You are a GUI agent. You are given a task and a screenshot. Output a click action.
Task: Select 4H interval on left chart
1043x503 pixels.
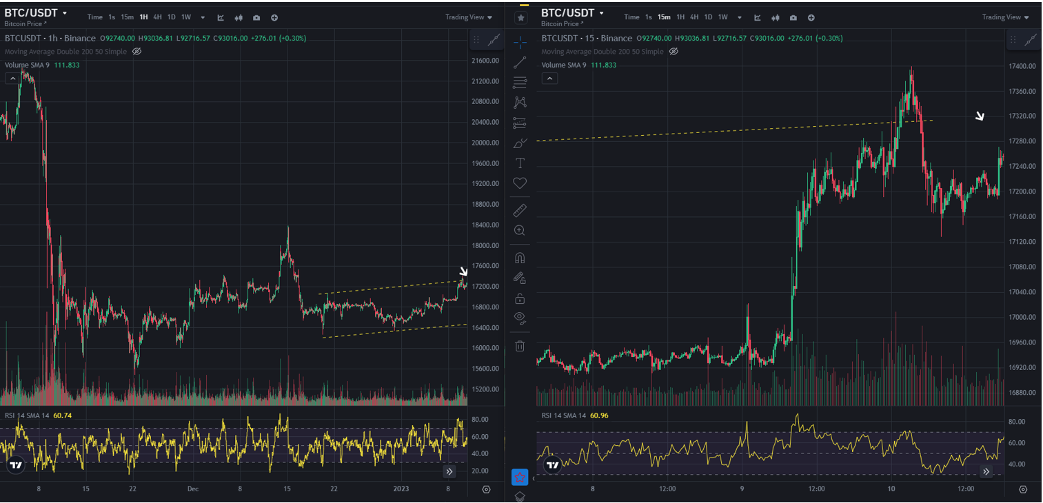[158, 17]
